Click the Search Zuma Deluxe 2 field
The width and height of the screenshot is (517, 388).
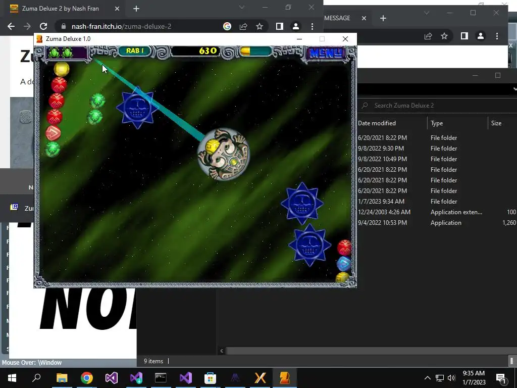pos(437,106)
